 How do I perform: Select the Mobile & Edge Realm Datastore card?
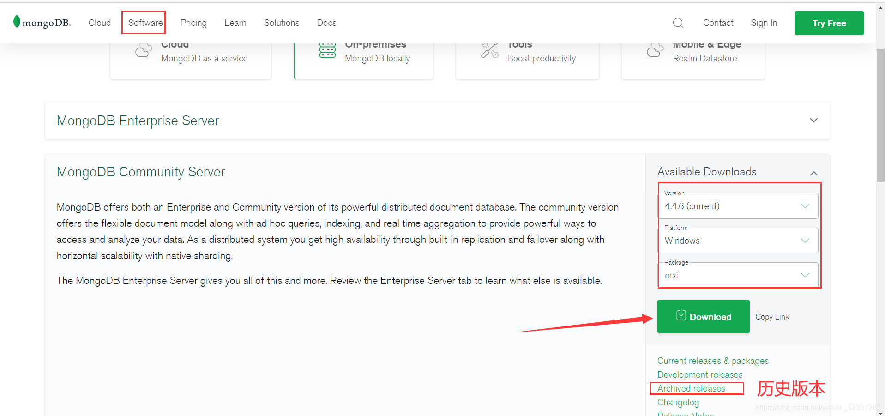pyautogui.click(x=693, y=60)
